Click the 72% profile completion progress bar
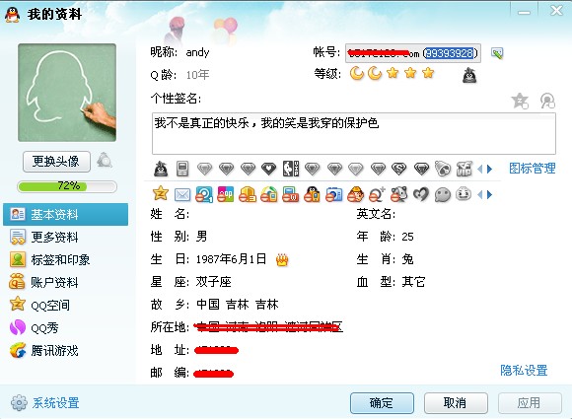 (x=67, y=186)
